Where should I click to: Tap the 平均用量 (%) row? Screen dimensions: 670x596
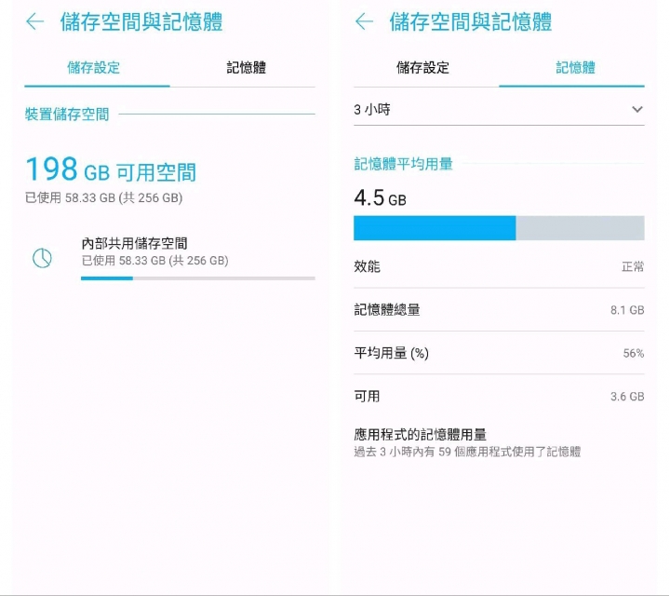(x=499, y=353)
